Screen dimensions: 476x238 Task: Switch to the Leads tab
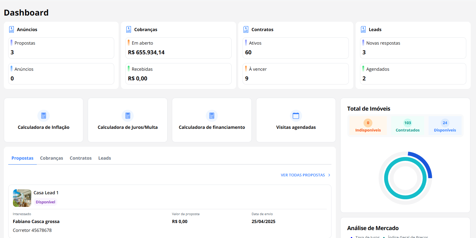click(105, 158)
